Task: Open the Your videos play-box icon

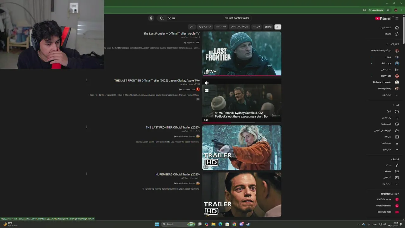Action: pos(397,137)
